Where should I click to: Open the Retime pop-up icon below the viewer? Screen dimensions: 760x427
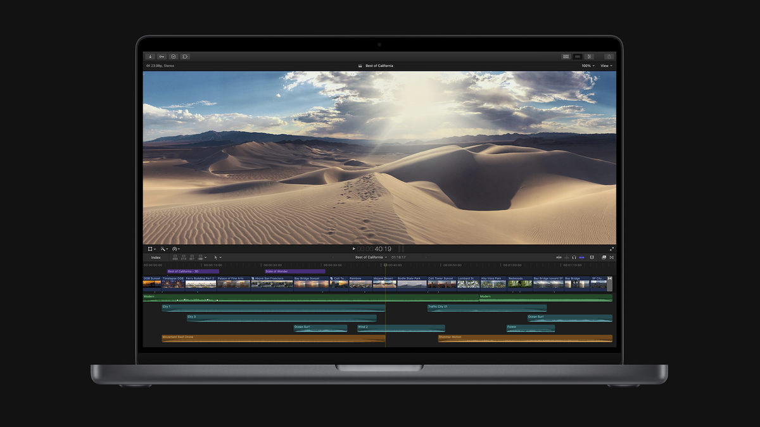[175, 249]
